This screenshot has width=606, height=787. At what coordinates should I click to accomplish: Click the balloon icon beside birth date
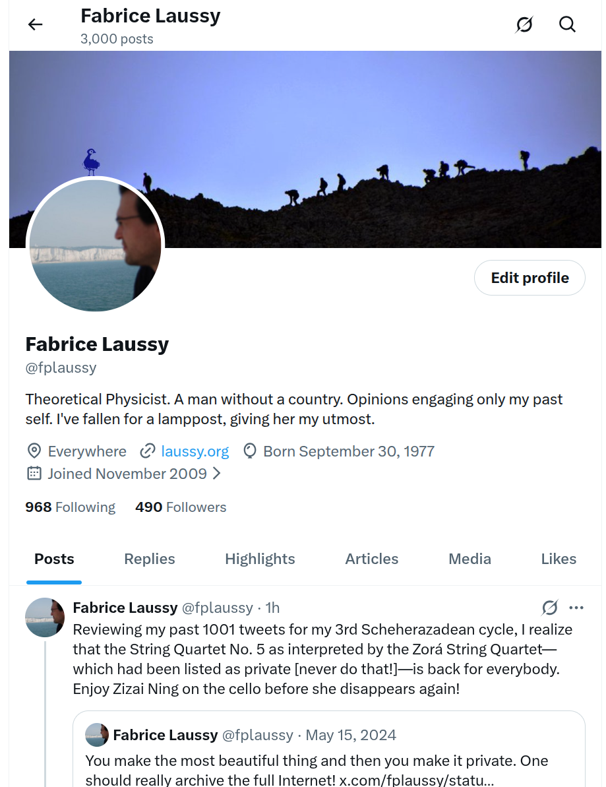click(x=249, y=451)
